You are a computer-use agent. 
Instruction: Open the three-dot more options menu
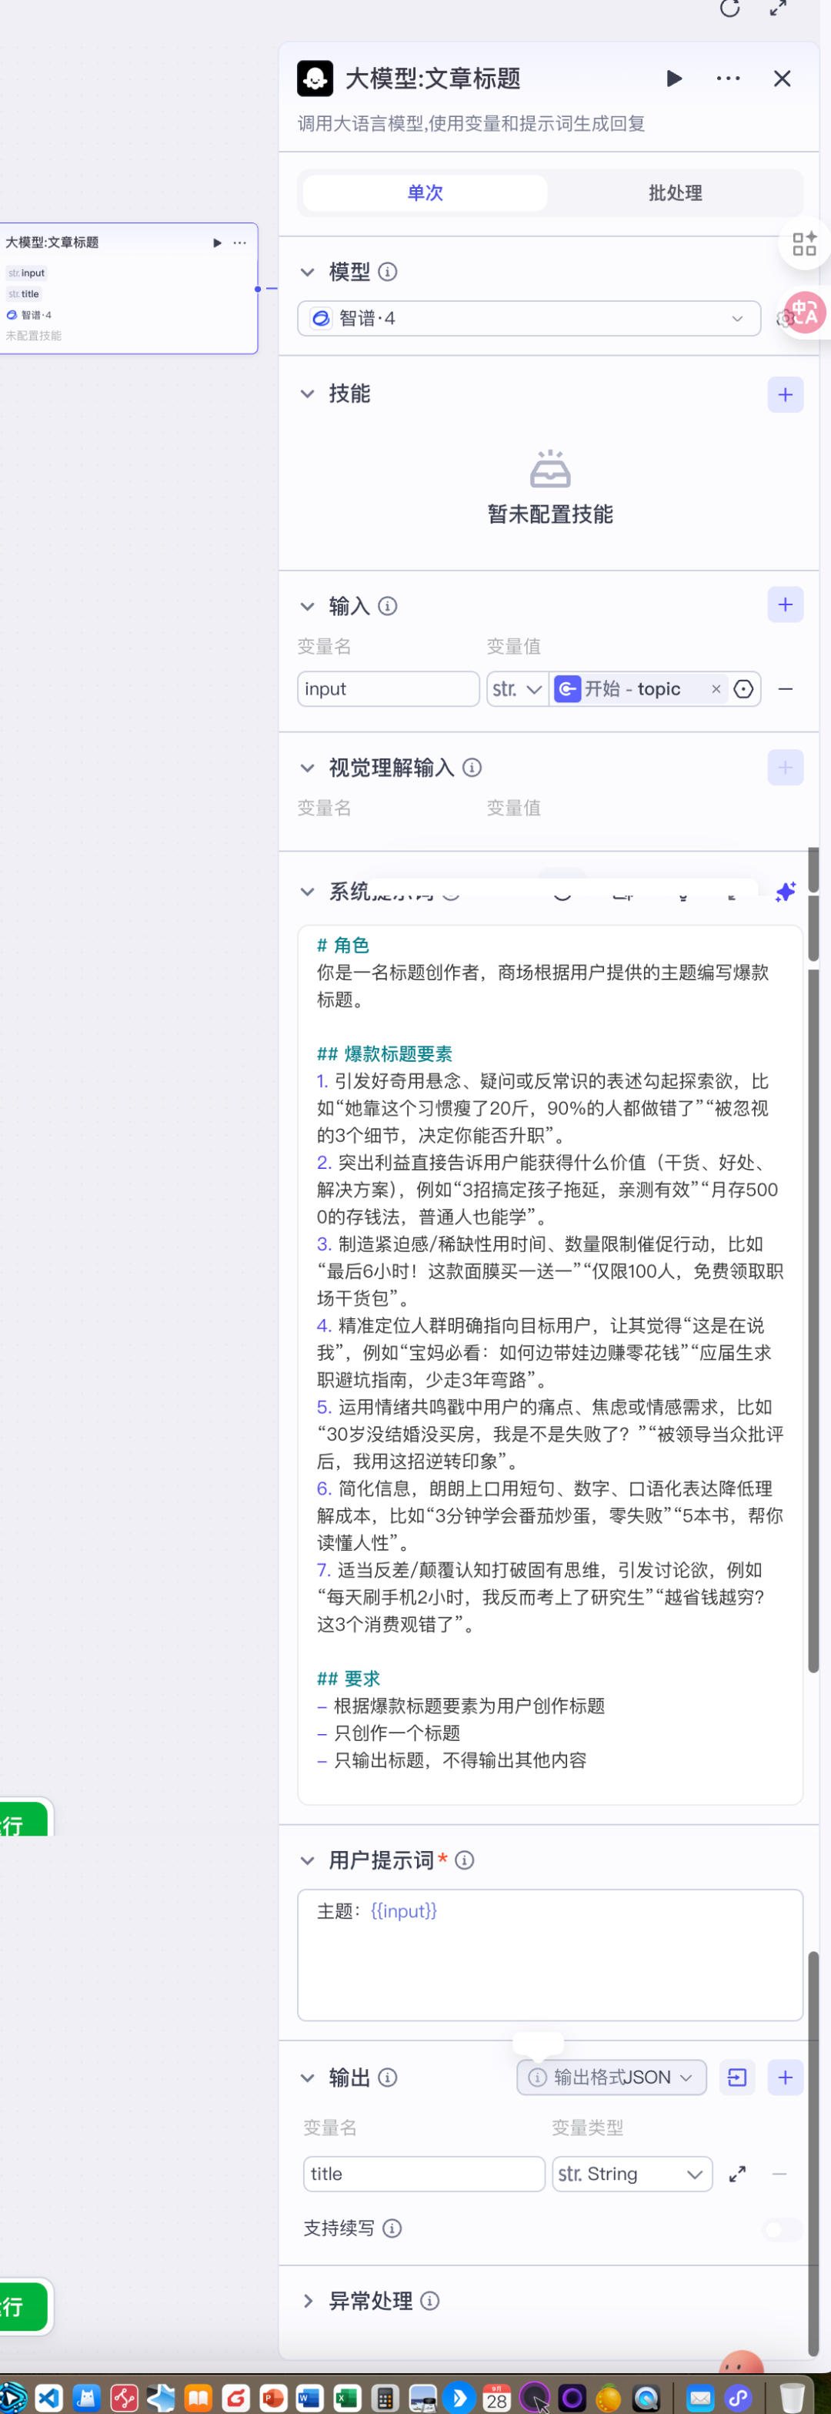(x=728, y=79)
